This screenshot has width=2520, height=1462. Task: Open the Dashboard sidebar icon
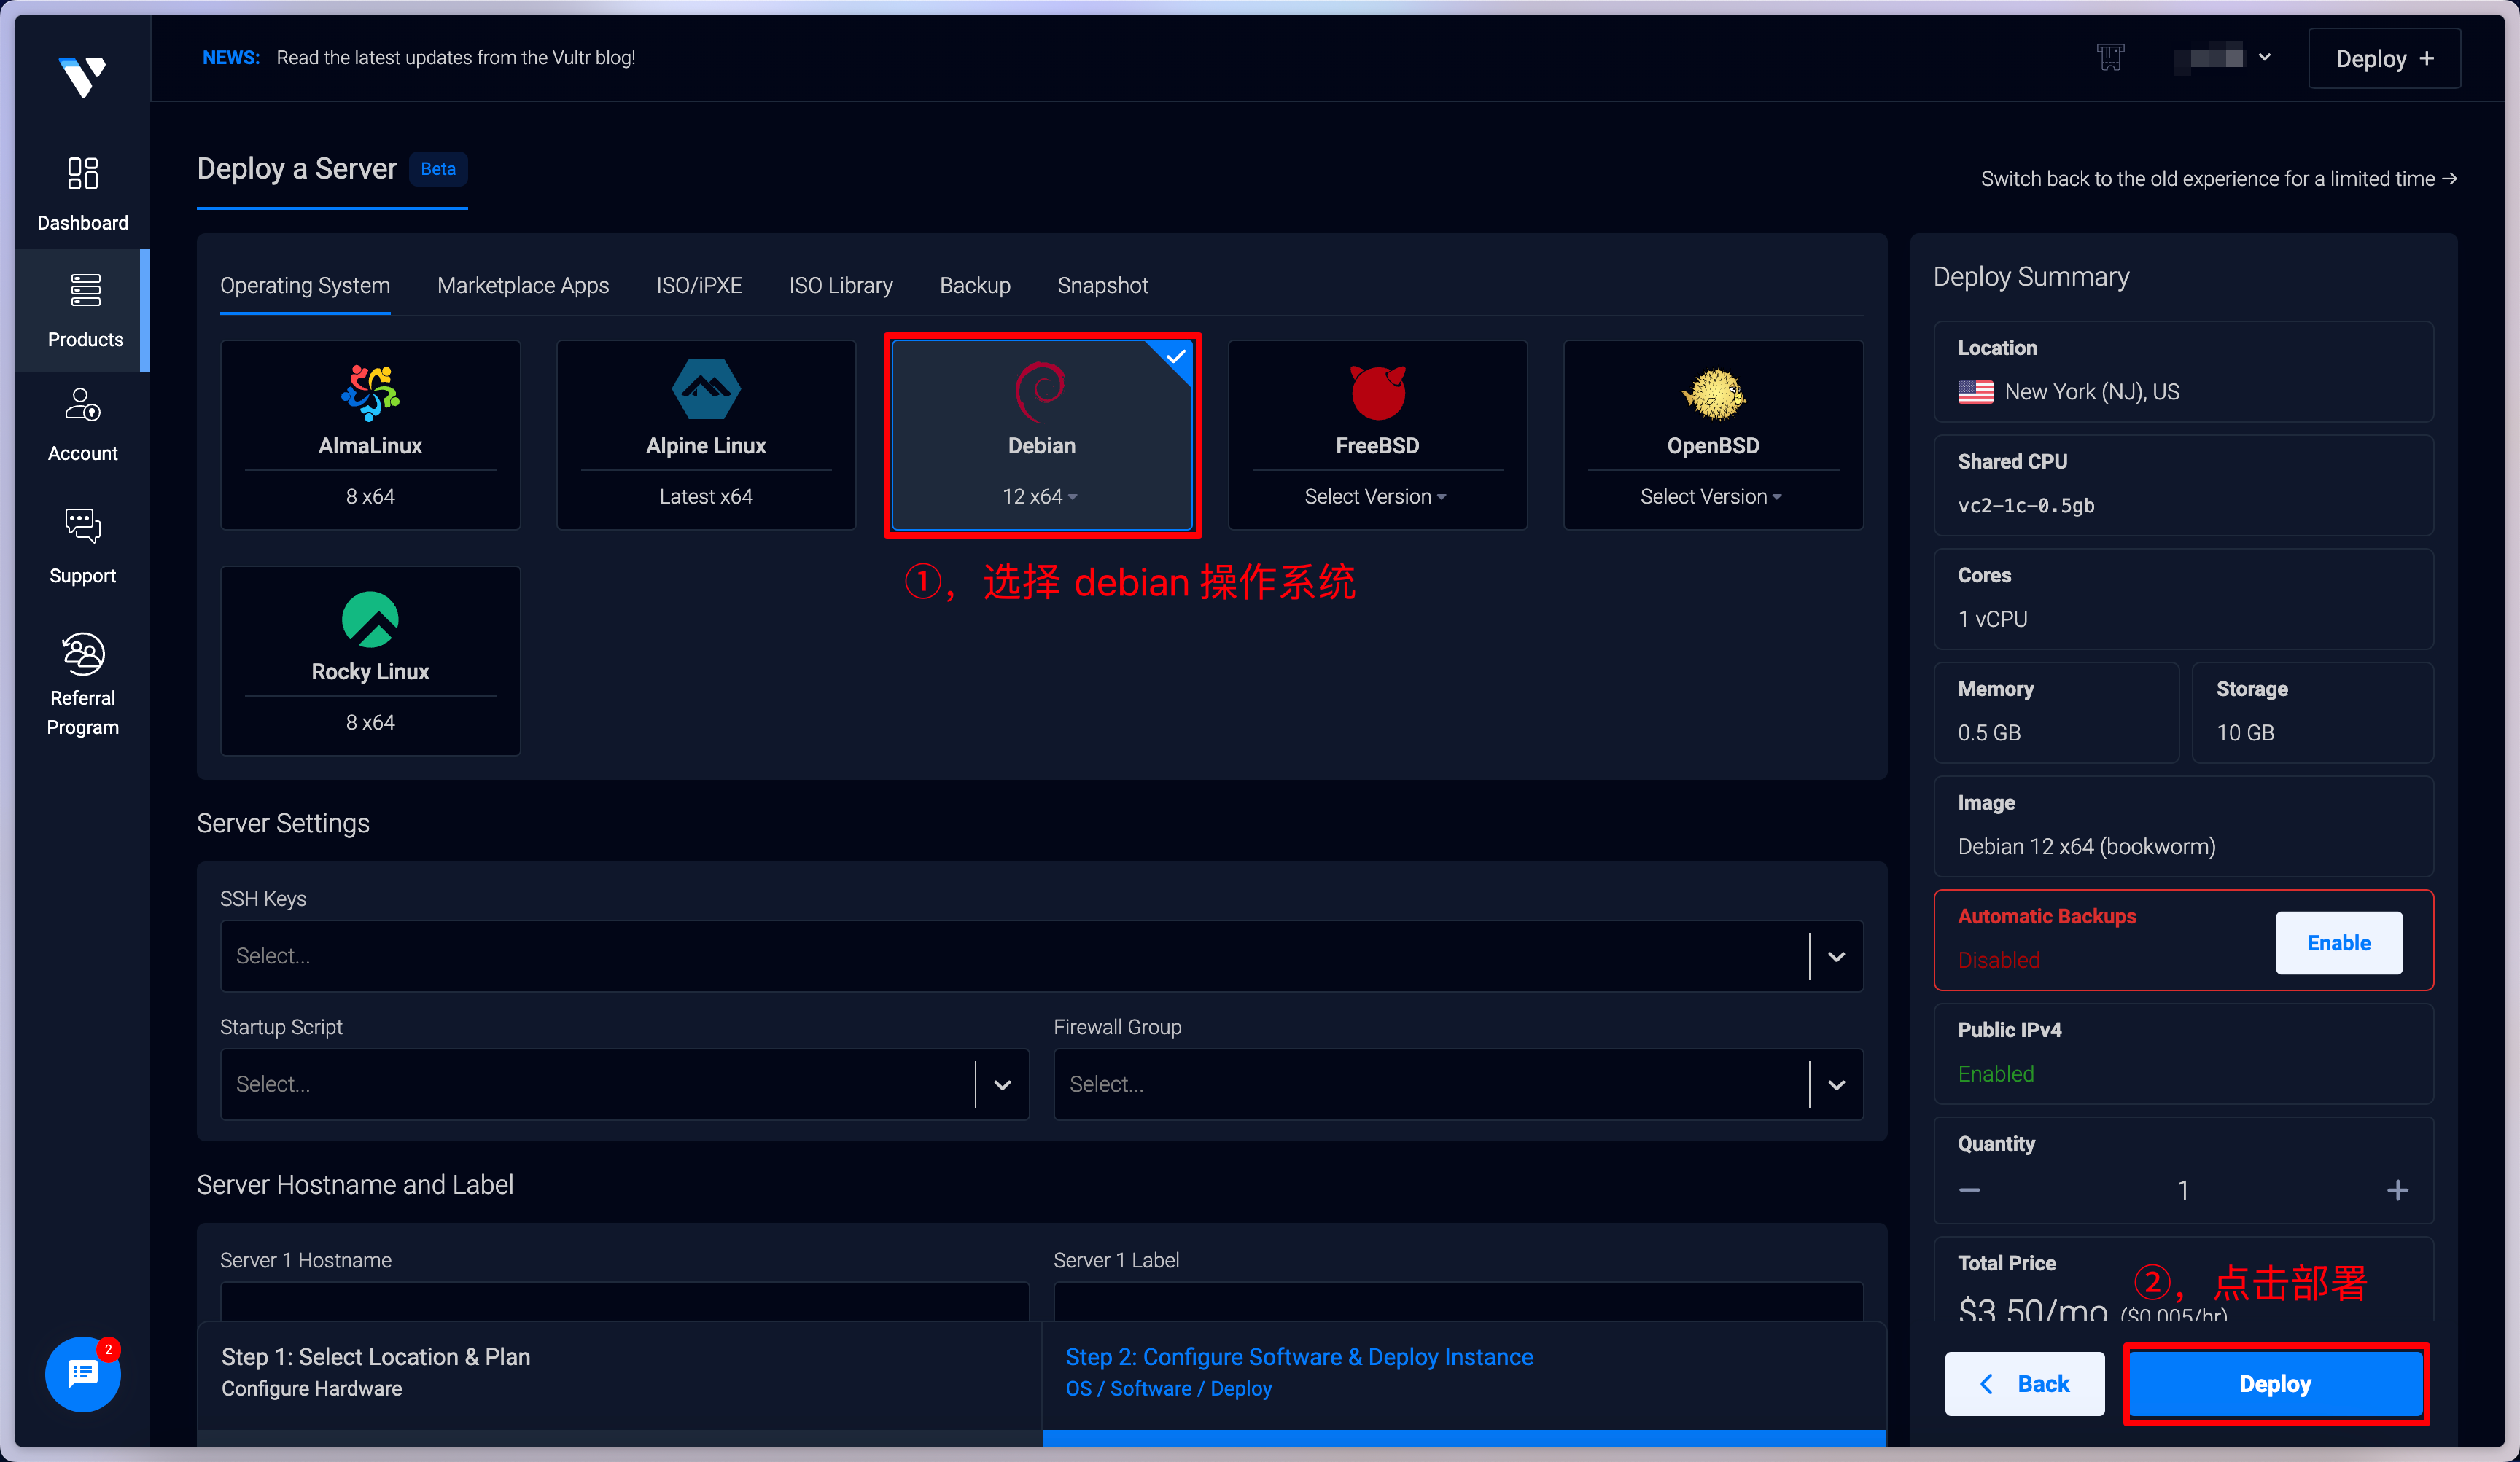tap(82, 174)
